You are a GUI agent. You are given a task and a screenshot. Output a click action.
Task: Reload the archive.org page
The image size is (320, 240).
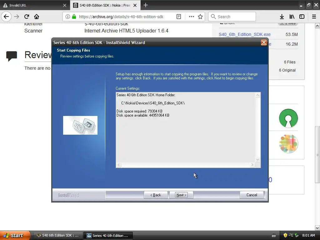[27, 17]
